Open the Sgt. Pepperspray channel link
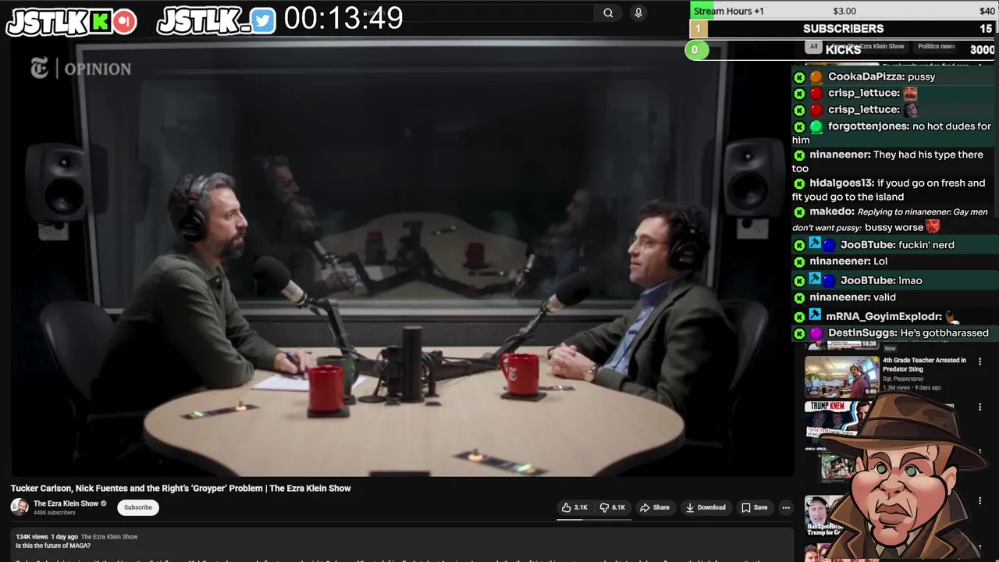The image size is (999, 562). click(x=903, y=379)
